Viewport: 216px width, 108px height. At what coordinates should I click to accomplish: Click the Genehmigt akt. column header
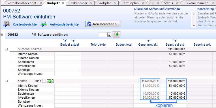148,45
